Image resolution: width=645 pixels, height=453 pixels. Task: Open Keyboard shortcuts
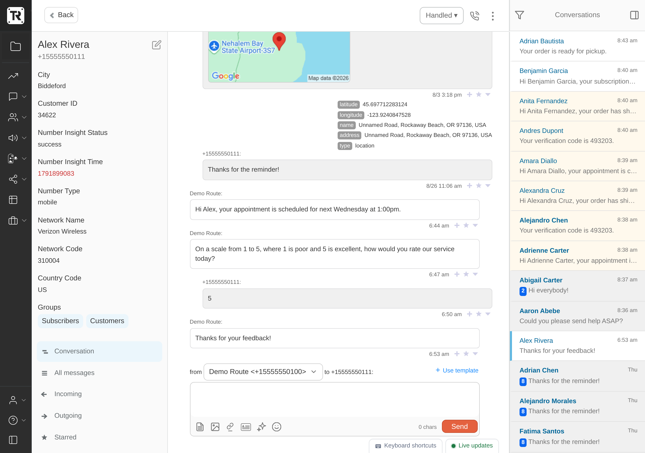406,446
